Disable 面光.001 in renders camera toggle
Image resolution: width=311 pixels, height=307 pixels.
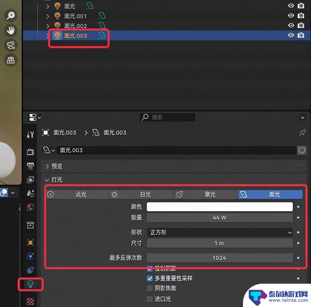[x=301, y=16]
